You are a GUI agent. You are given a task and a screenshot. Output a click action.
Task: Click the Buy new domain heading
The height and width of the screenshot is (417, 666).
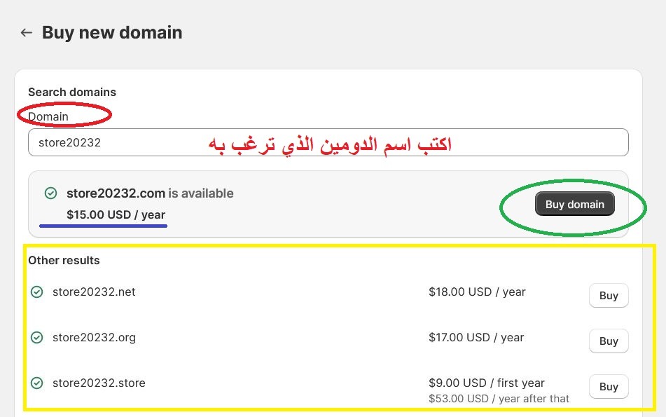[x=112, y=33]
